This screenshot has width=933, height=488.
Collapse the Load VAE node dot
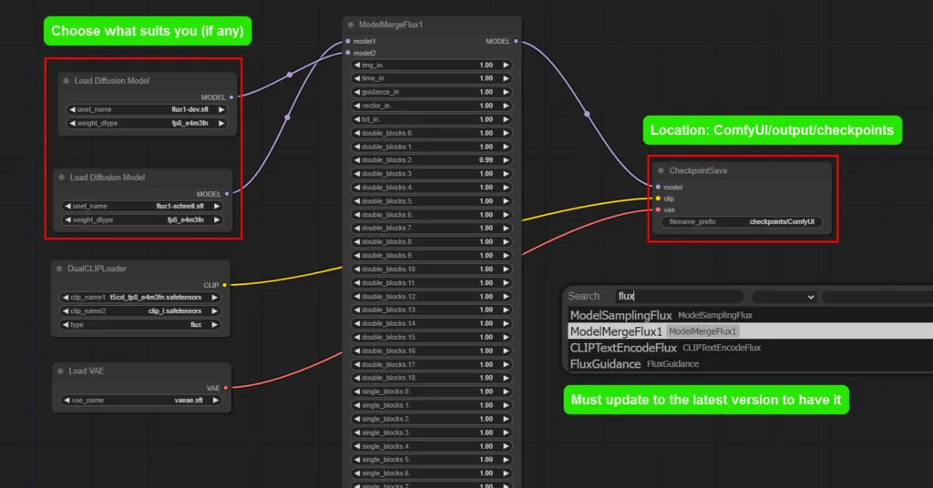[60, 371]
